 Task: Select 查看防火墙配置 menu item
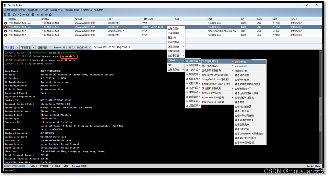(250, 107)
